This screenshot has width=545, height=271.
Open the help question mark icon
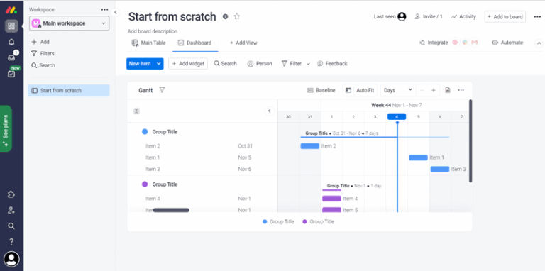(11, 242)
